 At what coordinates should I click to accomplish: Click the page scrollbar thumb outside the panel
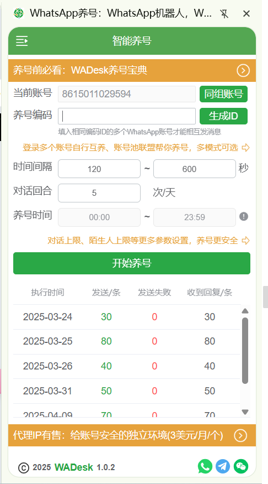pos(265,297)
